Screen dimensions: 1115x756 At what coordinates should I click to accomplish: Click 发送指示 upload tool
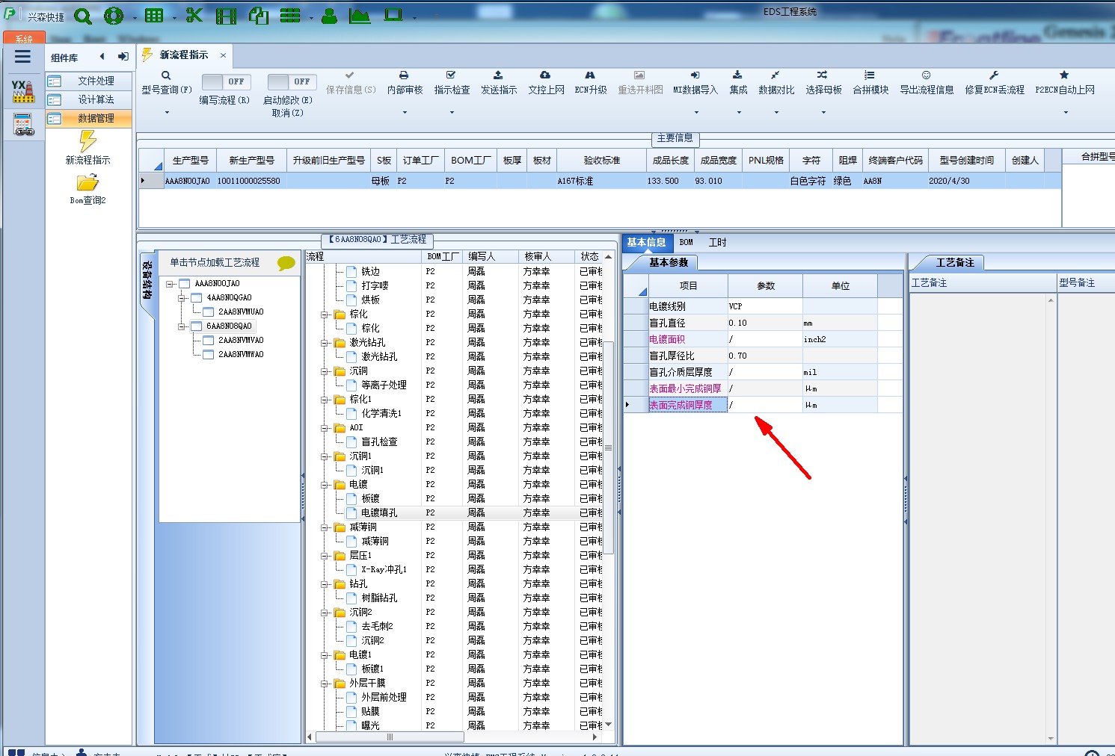pos(499,82)
